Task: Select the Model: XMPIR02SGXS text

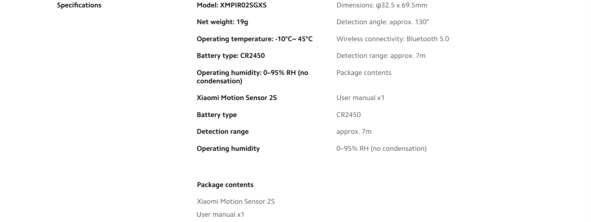Action: coord(231,5)
